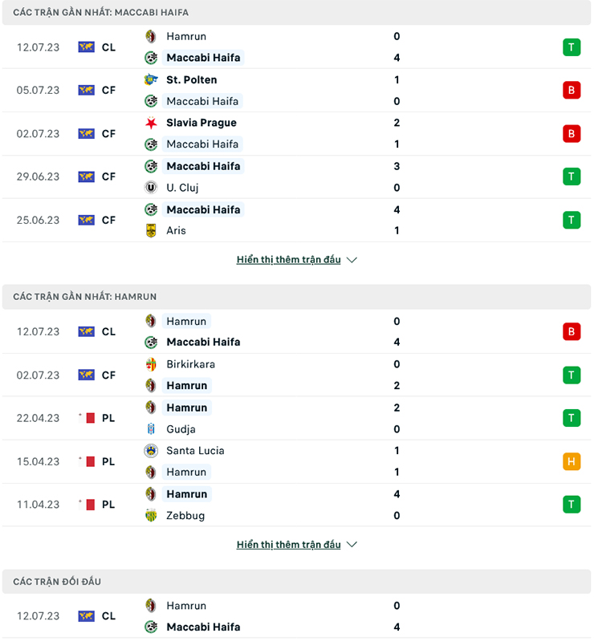The width and height of the screenshot is (594, 641).
Task: Click the Malta flag icon on 22.04.23 match
Action: [x=90, y=418]
